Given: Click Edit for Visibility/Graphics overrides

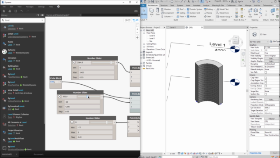Looking at the screenshot, I should click(271, 58).
